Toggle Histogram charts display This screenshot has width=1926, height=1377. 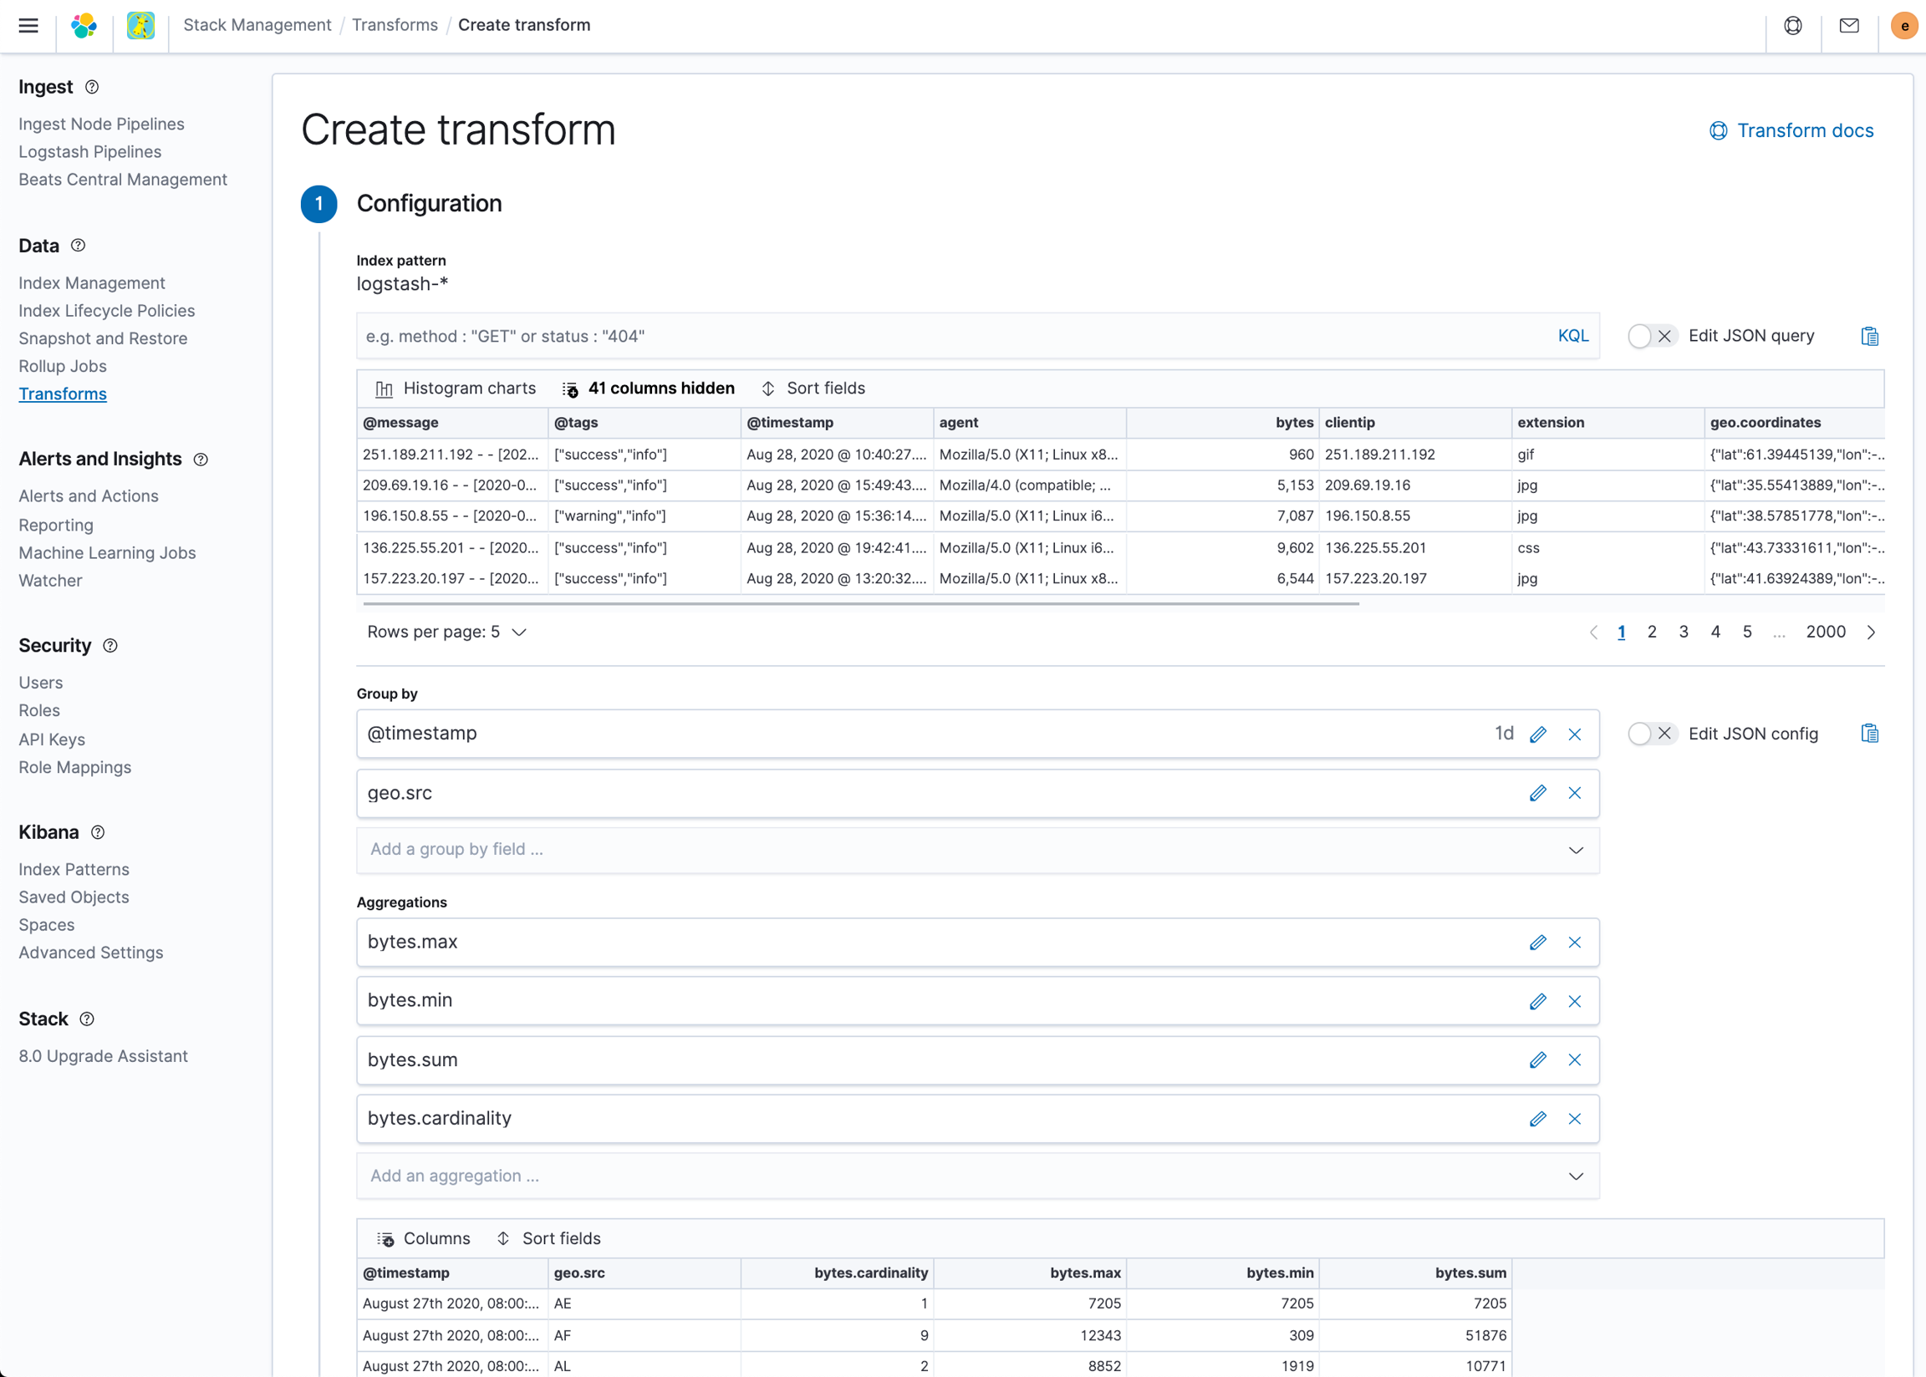pos(456,389)
